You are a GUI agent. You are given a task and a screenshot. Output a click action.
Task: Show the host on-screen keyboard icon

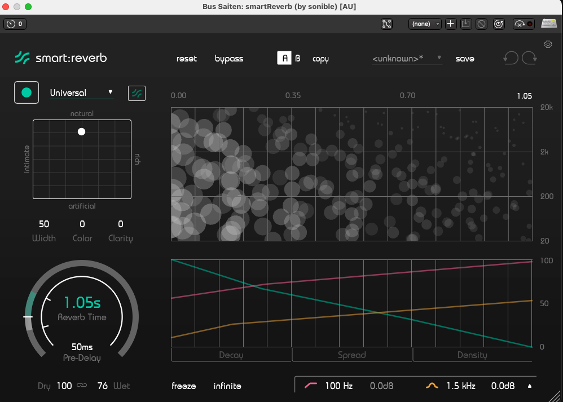(x=549, y=24)
